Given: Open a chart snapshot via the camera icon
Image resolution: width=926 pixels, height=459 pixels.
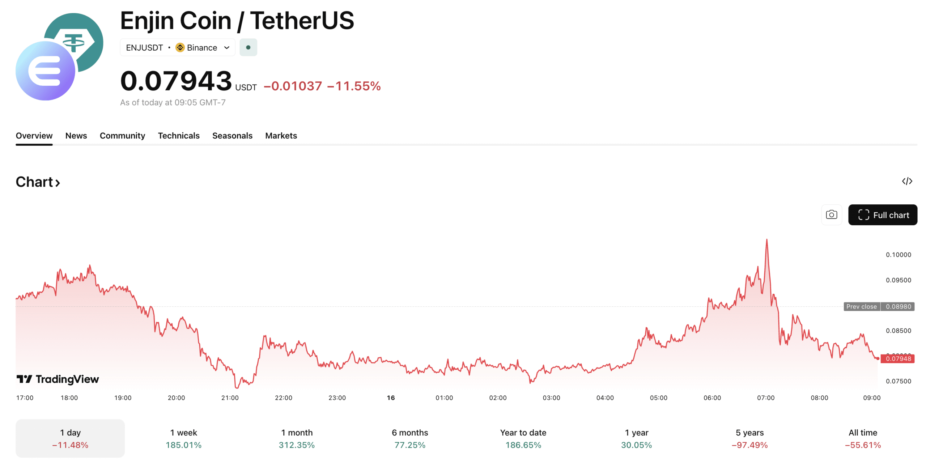Looking at the screenshot, I should pyautogui.click(x=832, y=214).
